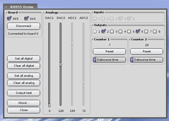Close the K8055 Demo window tab

(x=6, y=7)
